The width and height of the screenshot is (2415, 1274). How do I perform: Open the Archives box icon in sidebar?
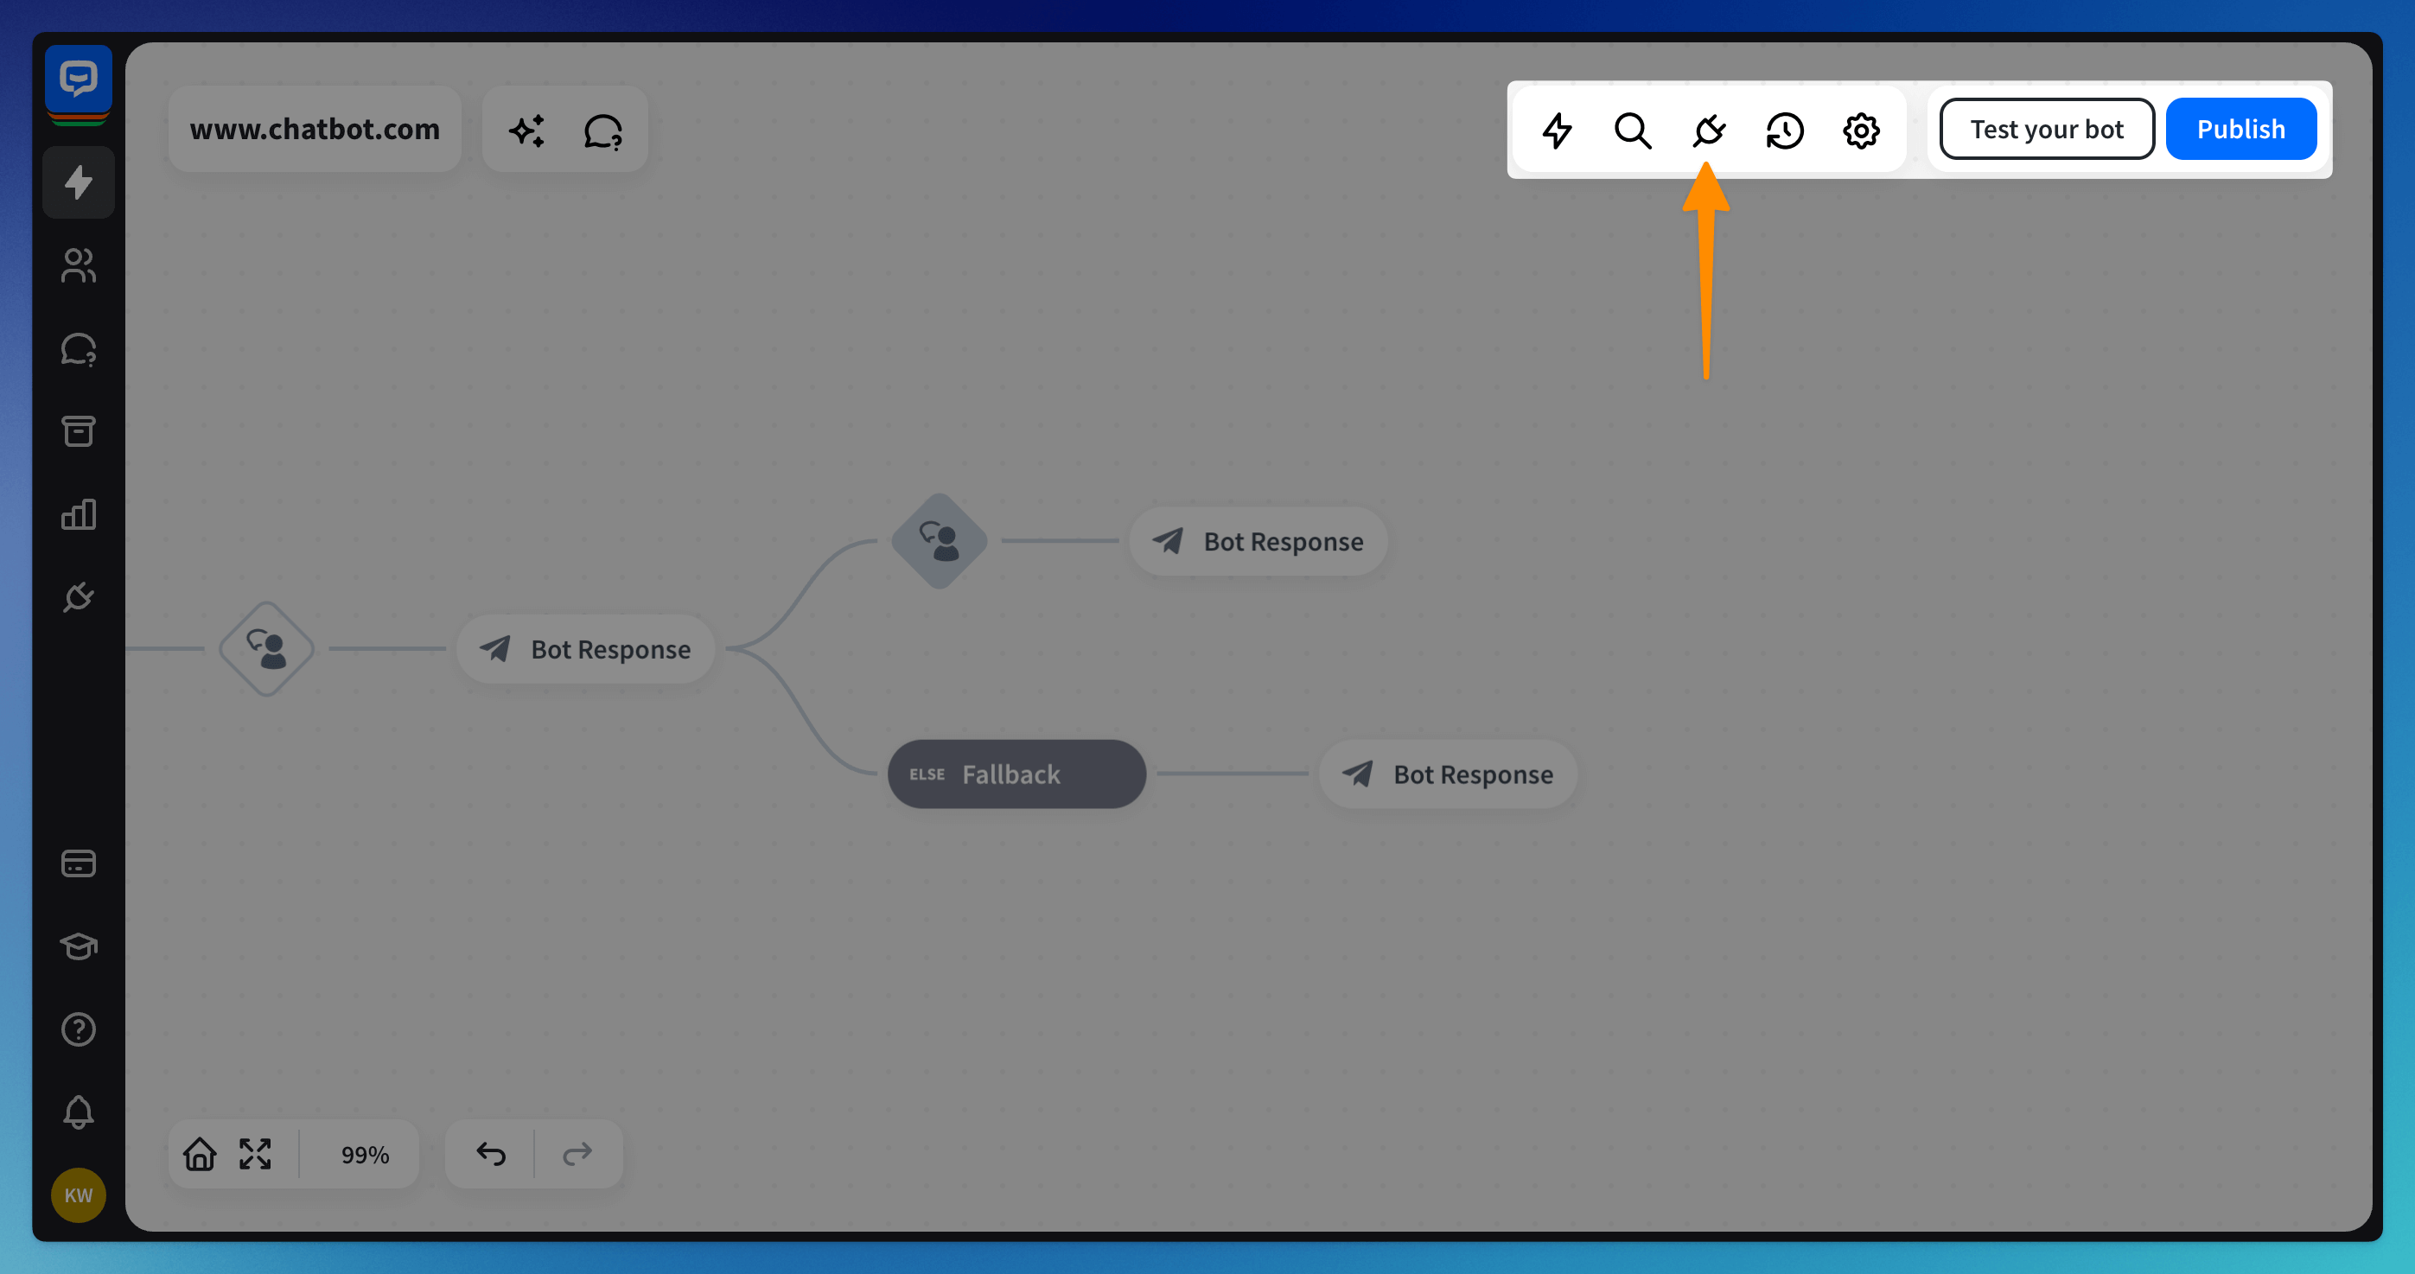click(79, 431)
